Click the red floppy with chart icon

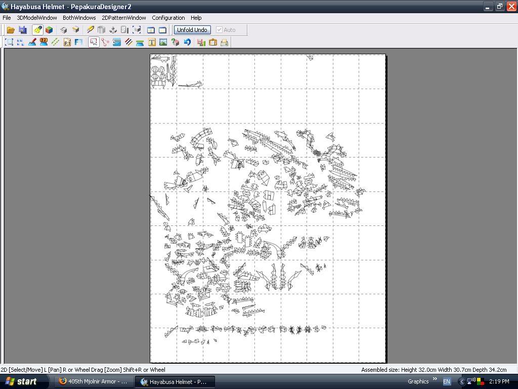click(x=201, y=43)
